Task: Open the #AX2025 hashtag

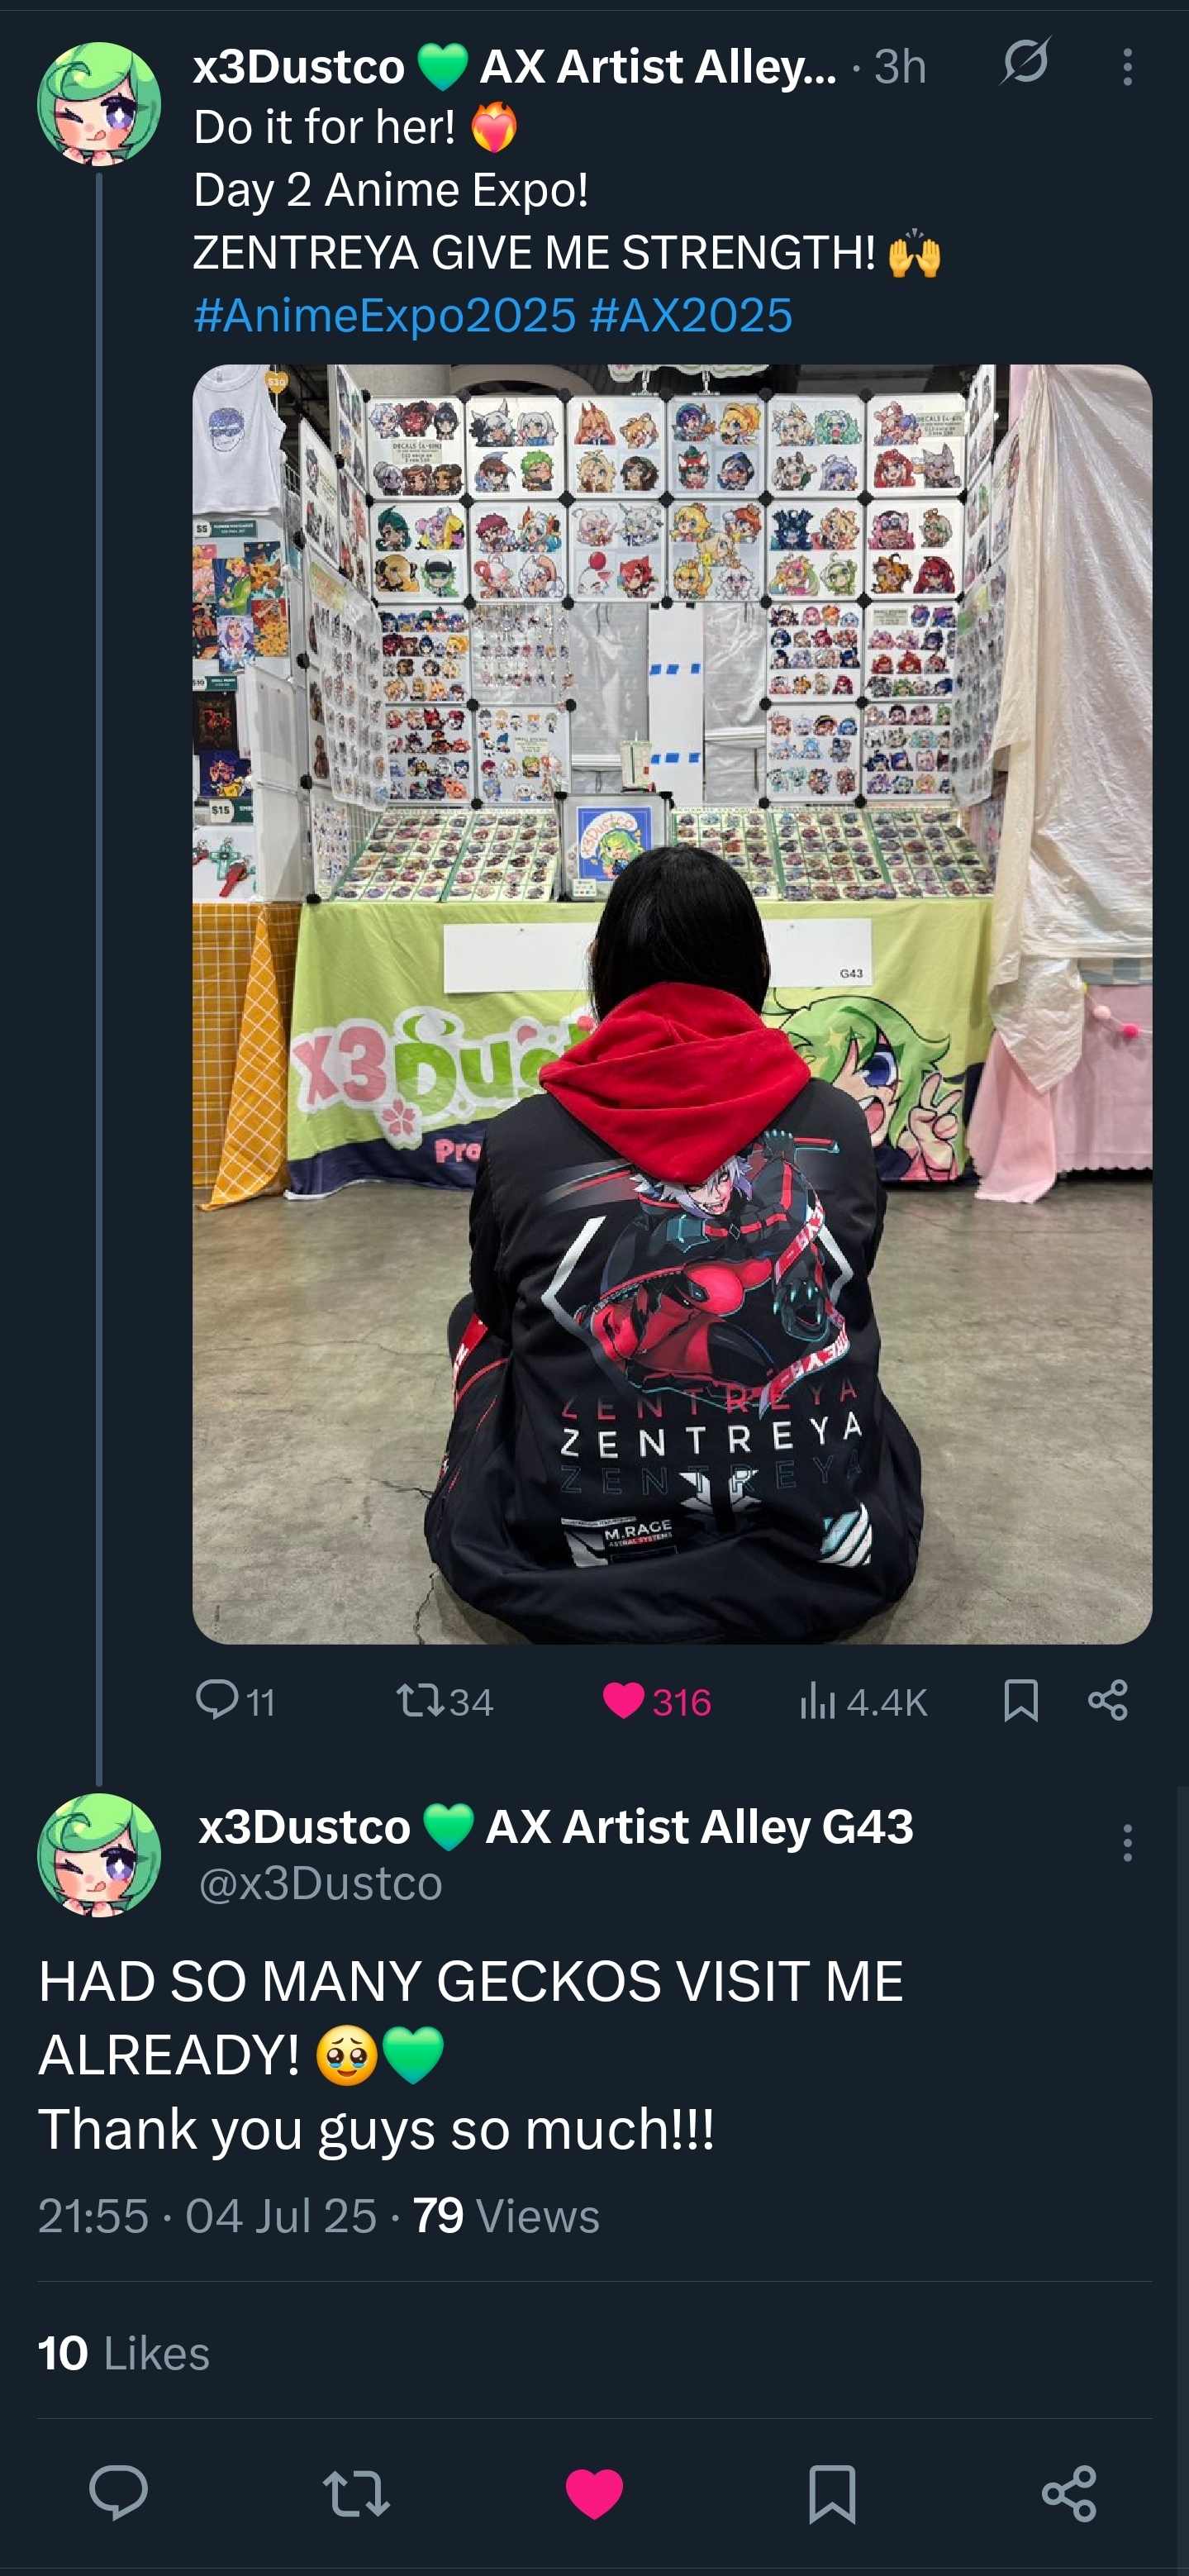Action: [x=691, y=316]
